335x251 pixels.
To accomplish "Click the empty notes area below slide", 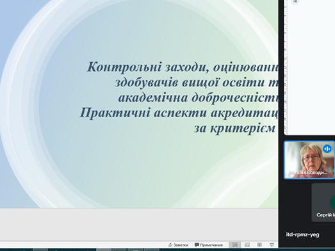I will pyautogui.click(x=139, y=224).
